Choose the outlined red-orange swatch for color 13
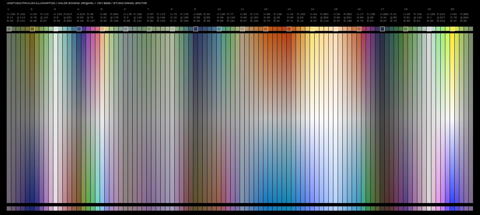 289,29
